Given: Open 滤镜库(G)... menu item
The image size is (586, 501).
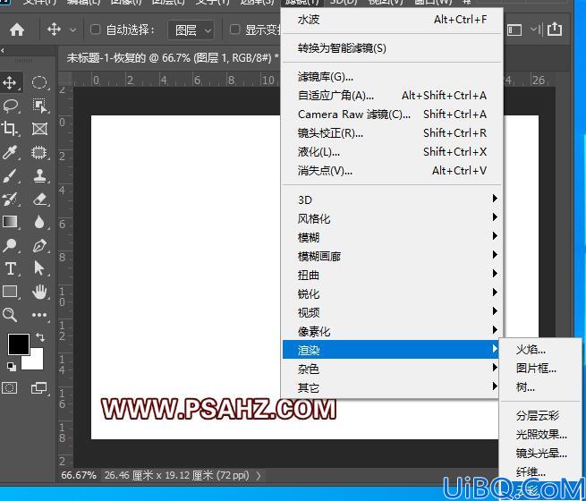Looking at the screenshot, I should pyautogui.click(x=392, y=77).
